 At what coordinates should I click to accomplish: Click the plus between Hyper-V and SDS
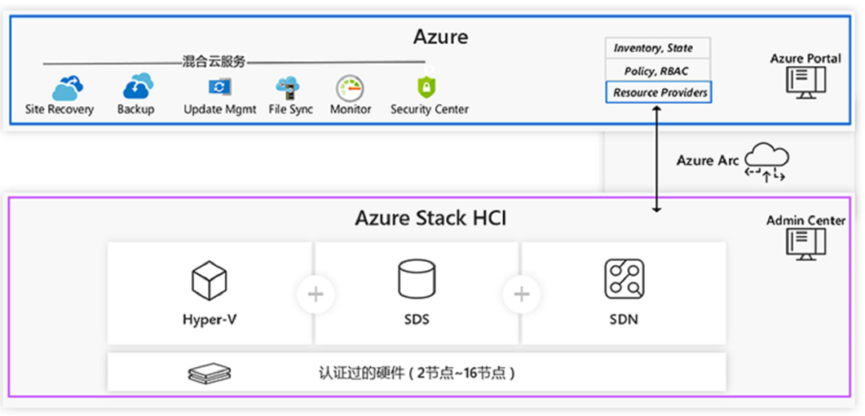click(316, 294)
